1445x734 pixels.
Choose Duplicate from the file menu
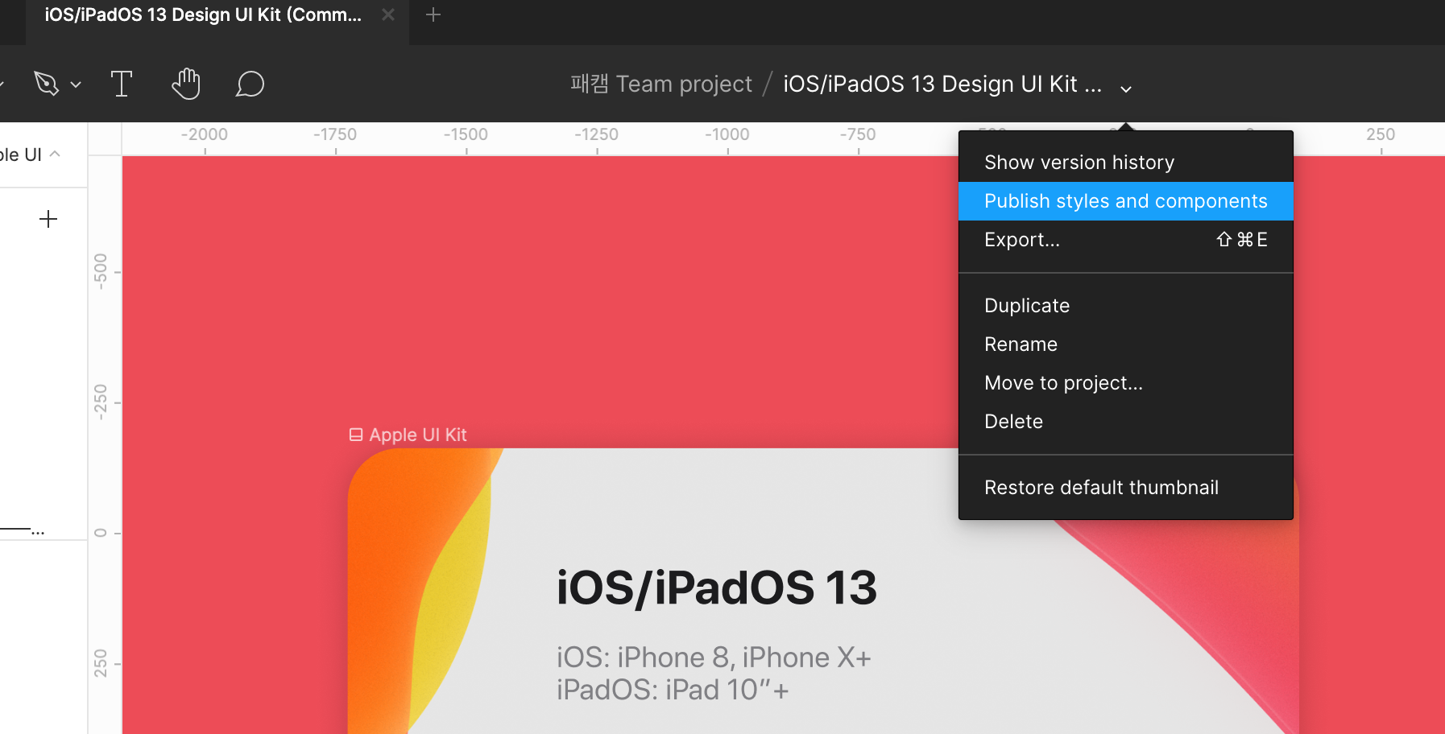(x=1126, y=306)
